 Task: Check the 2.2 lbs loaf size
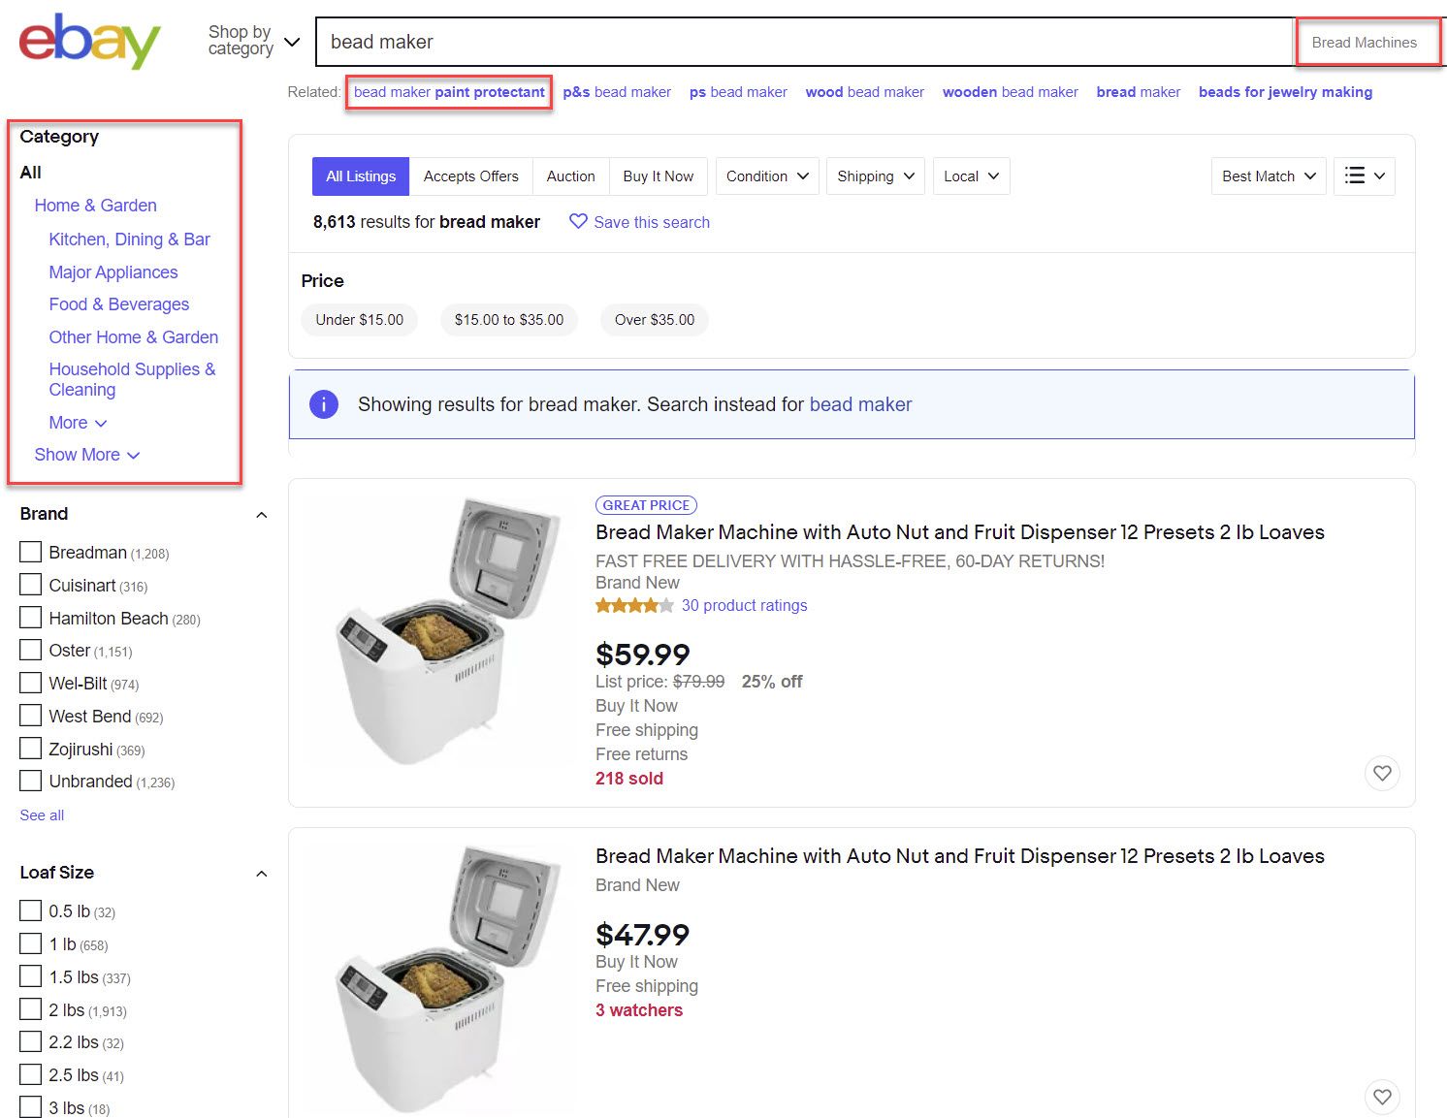31,1041
